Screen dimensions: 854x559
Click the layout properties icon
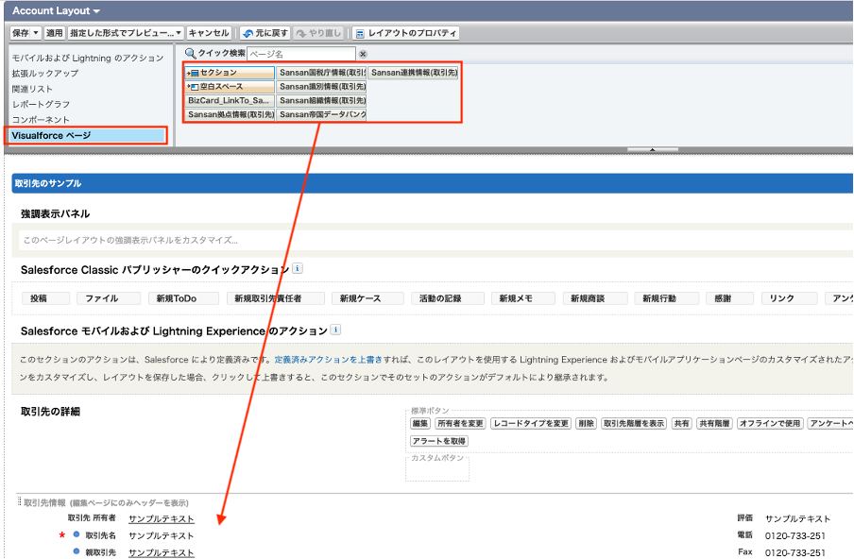360,34
